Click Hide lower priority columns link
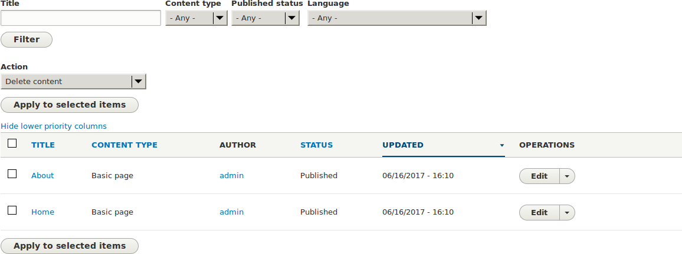The width and height of the screenshot is (682, 254). click(54, 126)
